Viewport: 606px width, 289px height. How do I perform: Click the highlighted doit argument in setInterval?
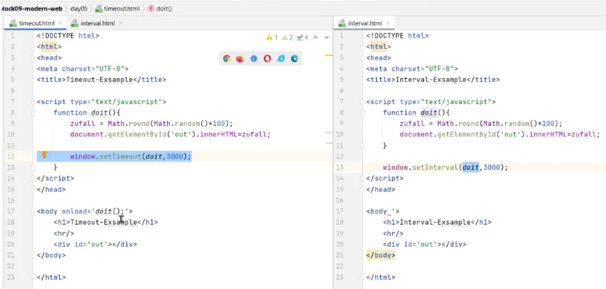pos(470,168)
